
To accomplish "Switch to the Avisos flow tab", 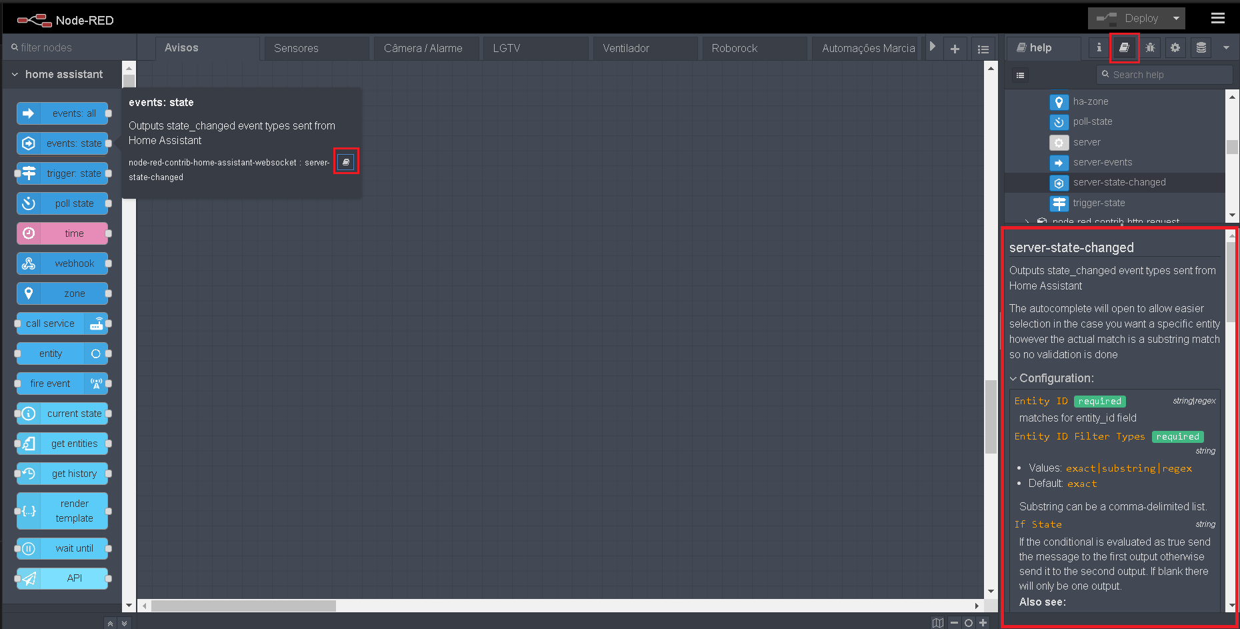I will click(207, 48).
